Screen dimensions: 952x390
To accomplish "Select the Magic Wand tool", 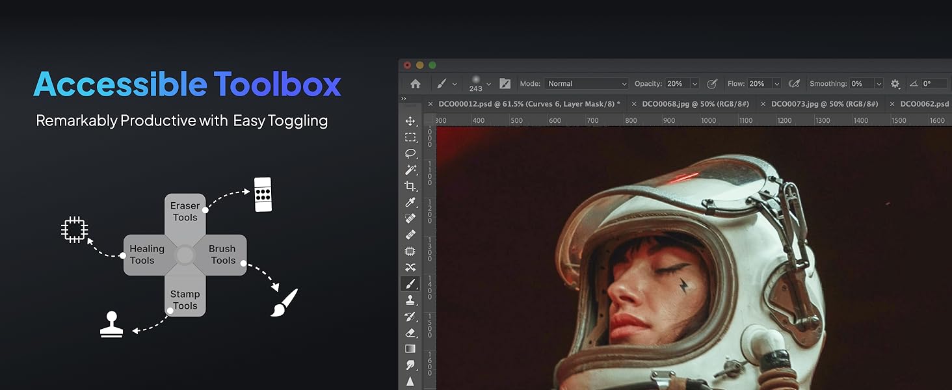I will [410, 170].
